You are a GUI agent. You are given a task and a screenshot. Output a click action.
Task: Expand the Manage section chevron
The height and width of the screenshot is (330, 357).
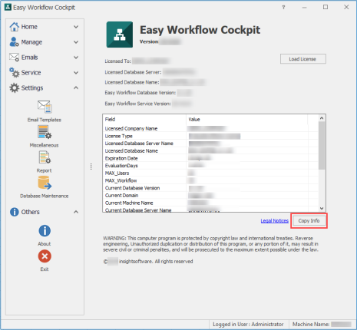76,42
